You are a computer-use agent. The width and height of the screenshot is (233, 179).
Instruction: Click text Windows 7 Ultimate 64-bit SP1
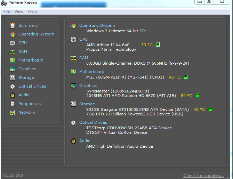coord(116,31)
